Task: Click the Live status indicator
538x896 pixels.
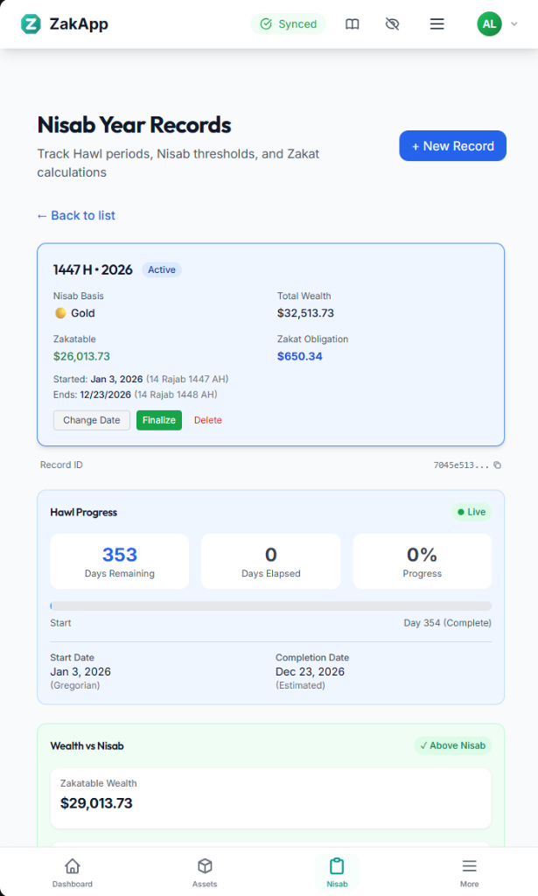Action: point(471,512)
